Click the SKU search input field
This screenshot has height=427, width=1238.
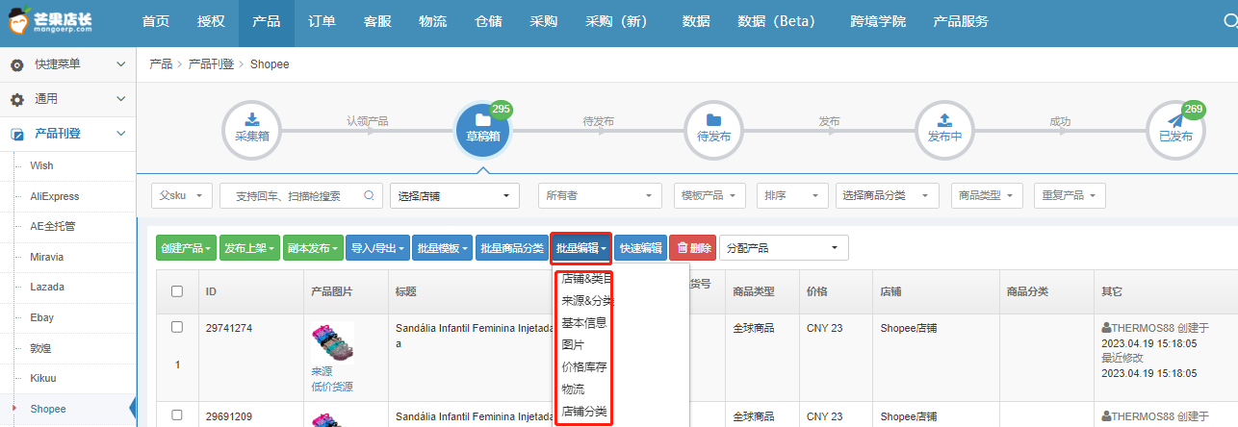tap(300, 195)
